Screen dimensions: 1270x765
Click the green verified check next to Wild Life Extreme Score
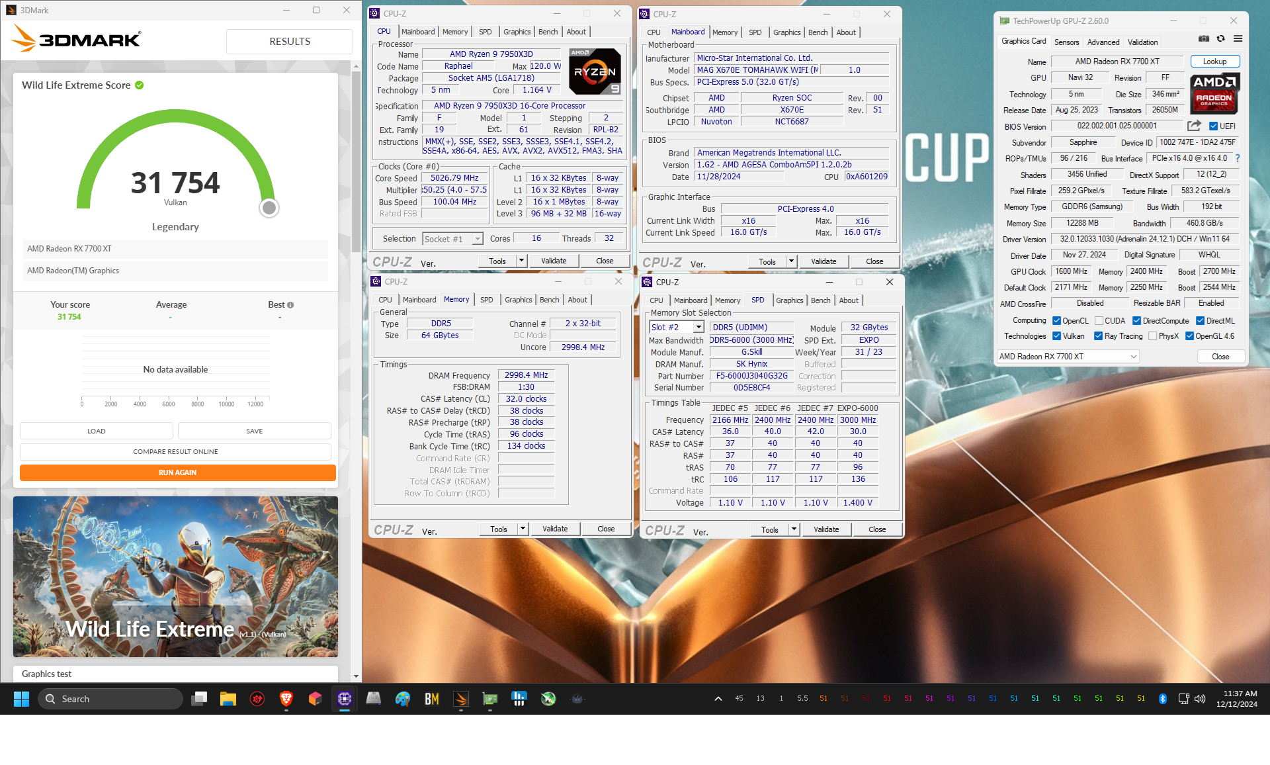140,85
